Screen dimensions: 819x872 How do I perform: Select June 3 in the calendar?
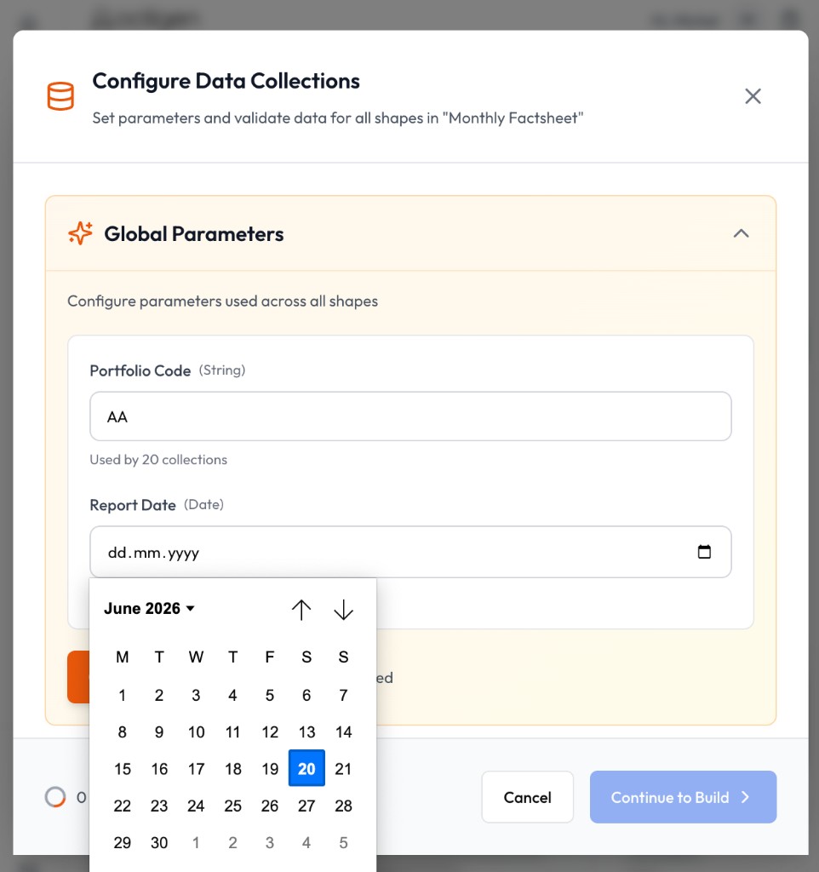[196, 695]
